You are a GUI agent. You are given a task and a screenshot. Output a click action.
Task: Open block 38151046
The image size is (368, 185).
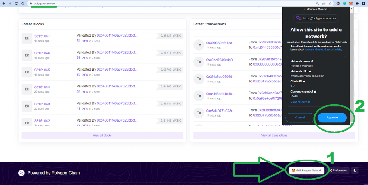click(42, 53)
